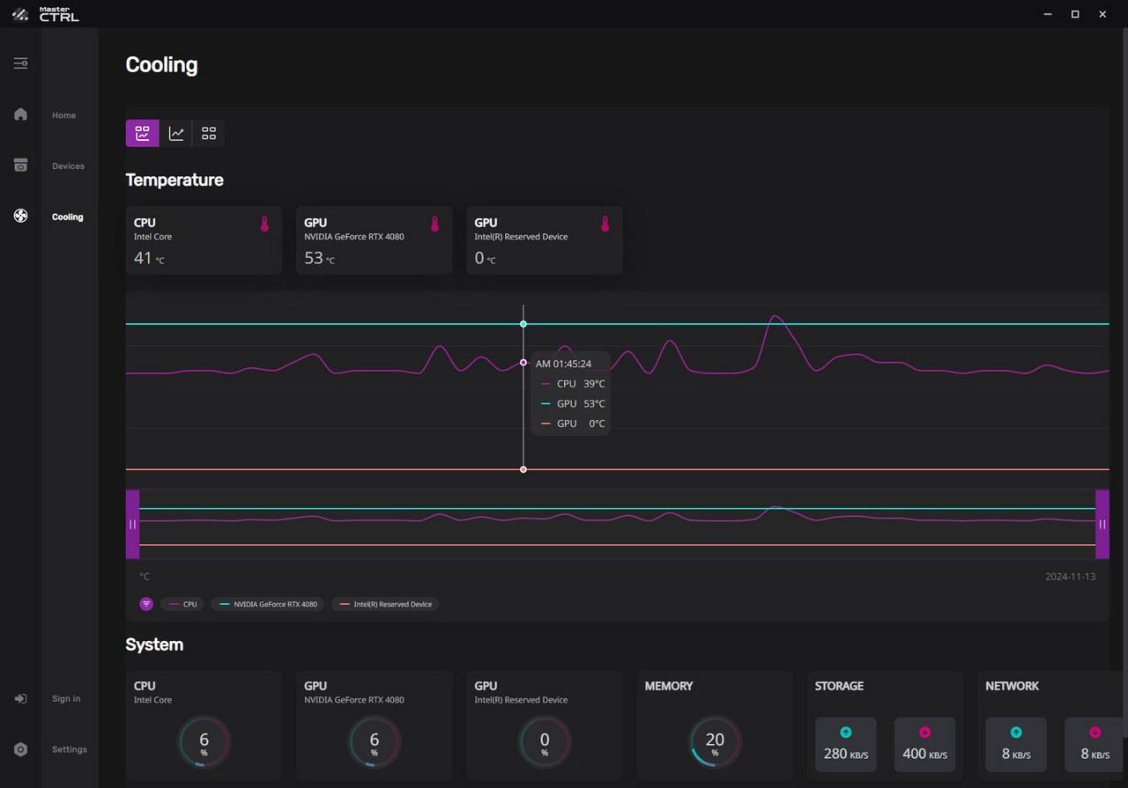Click the mini overview chart range area
Viewport: 1128px width, 788px height.
[617, 524]
